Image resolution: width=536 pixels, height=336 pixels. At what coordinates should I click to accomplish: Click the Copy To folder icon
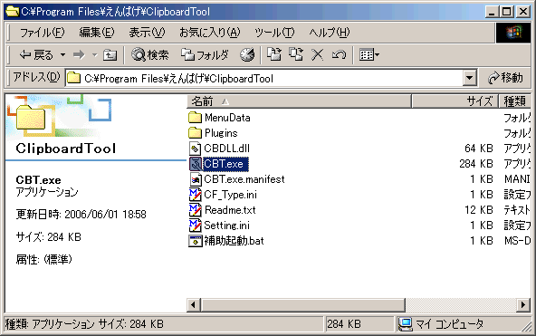coord(296,54)
